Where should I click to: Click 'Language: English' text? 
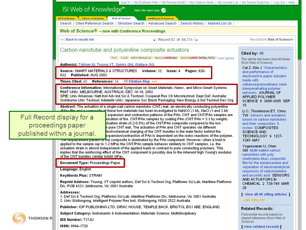pos(76,169)
